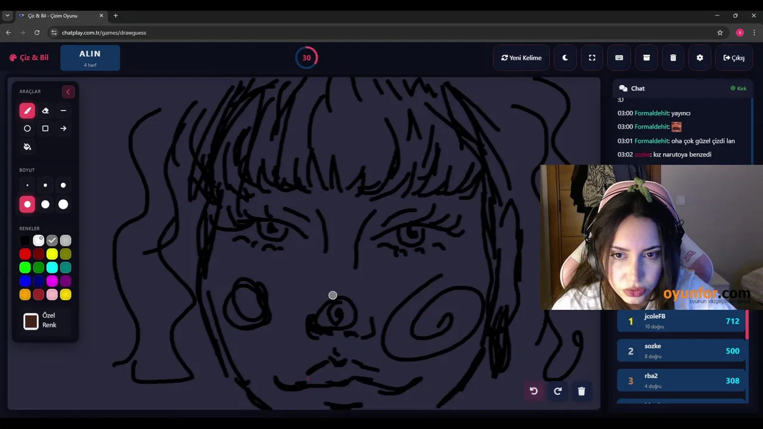Choose the circle shape tool
This screenshot has height=429, width=763.
coord(27,129)
